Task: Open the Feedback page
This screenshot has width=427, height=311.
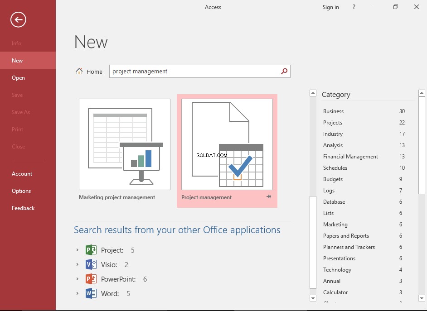Action: 28,208
